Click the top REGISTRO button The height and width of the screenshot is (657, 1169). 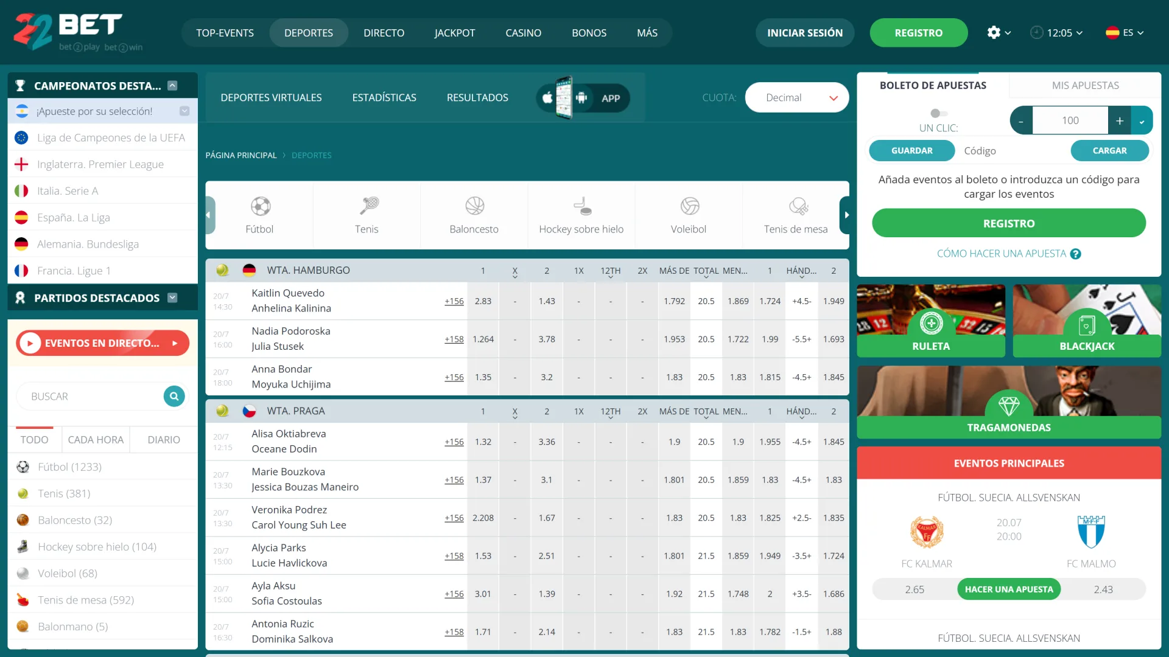[x=918, y=33]
